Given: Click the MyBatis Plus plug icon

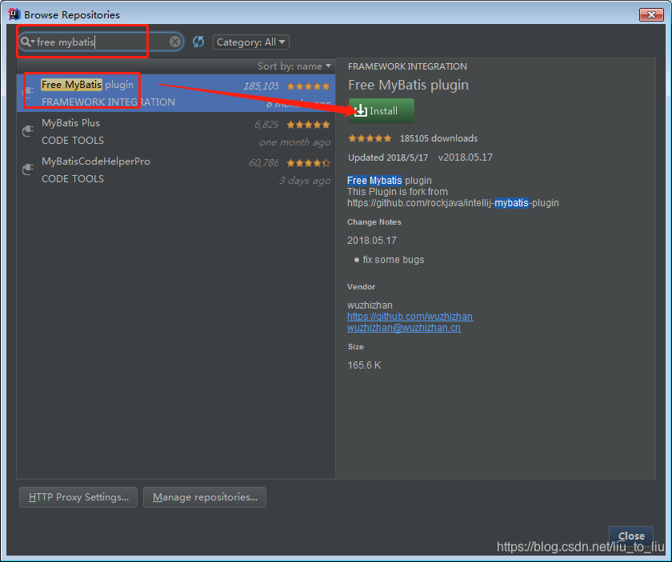Looking at the screenshot, I should 28,130.
